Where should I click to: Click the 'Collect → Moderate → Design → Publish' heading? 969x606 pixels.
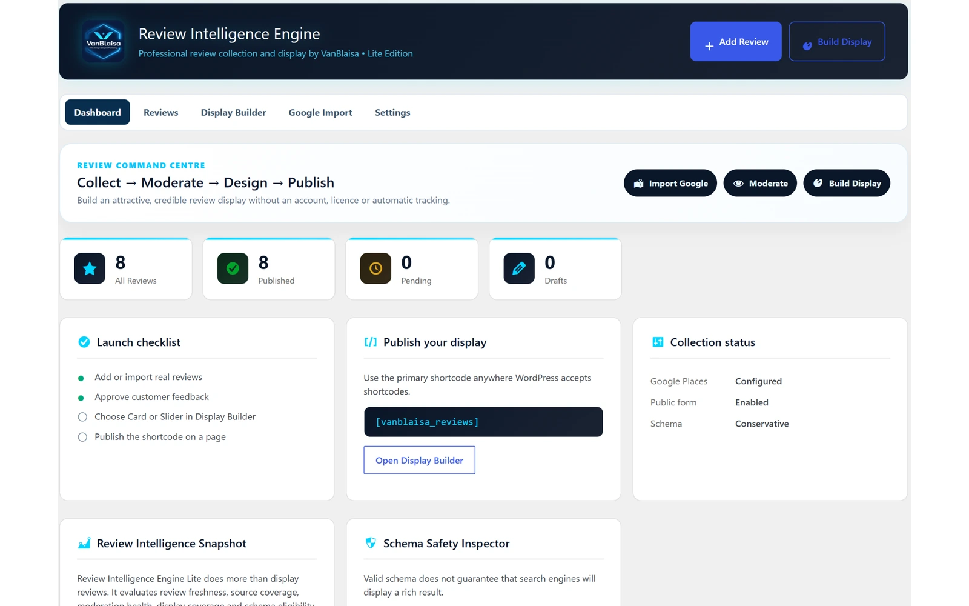205,182
